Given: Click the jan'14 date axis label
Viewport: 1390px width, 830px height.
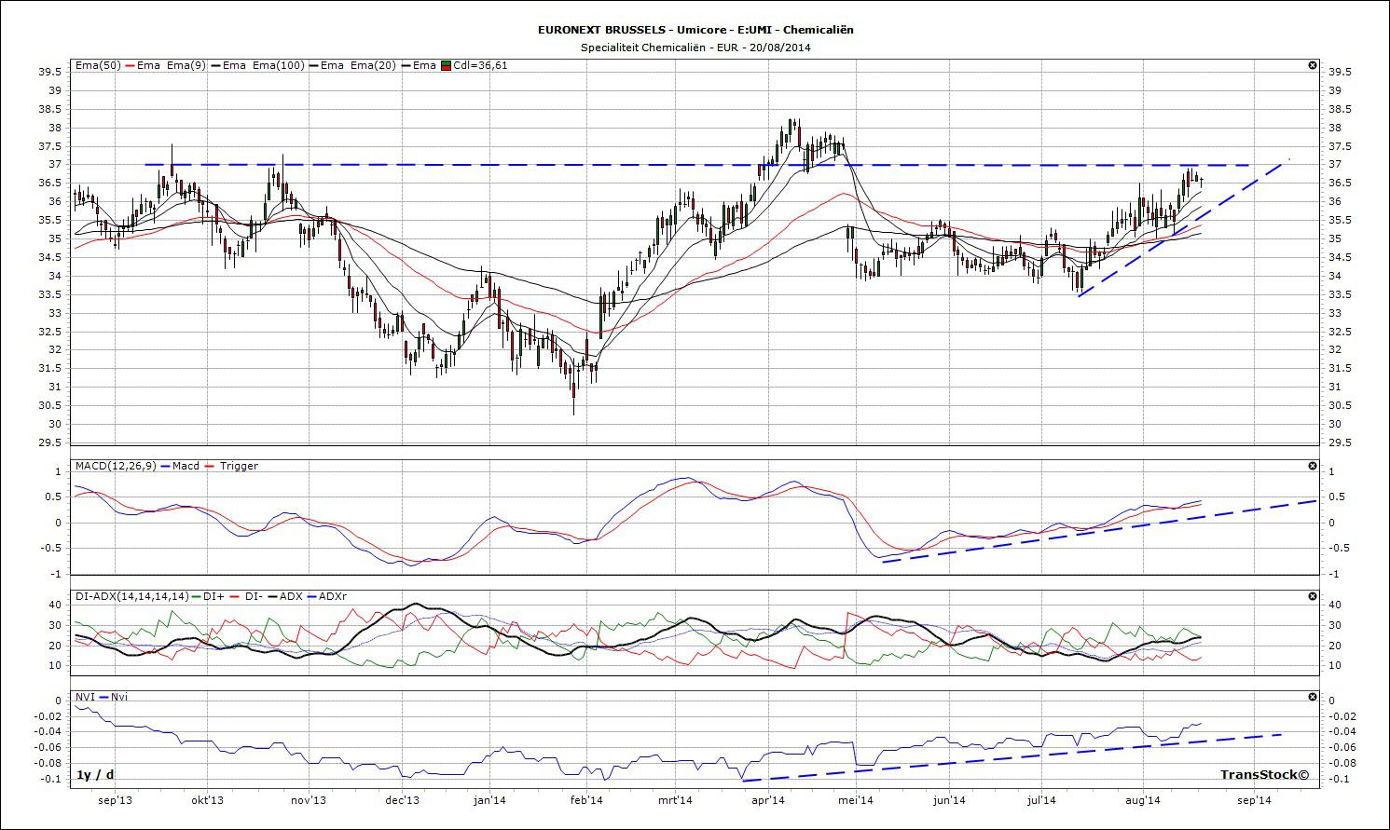Looking at the screenshot, I should click(x=489, y=800).
